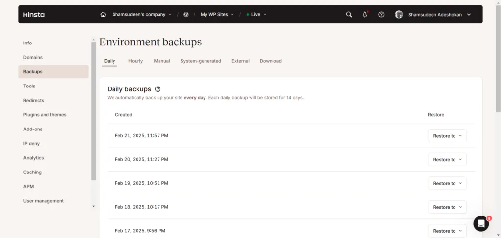Image resolution: width=501 pixels, height=238 pixels.
Task: Click the Environment backups heading
Action: 151,42
